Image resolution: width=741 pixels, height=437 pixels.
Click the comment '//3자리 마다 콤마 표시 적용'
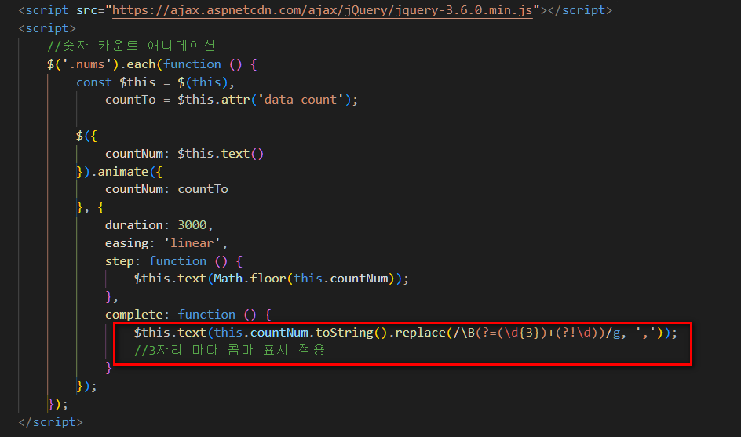(230, 350)
